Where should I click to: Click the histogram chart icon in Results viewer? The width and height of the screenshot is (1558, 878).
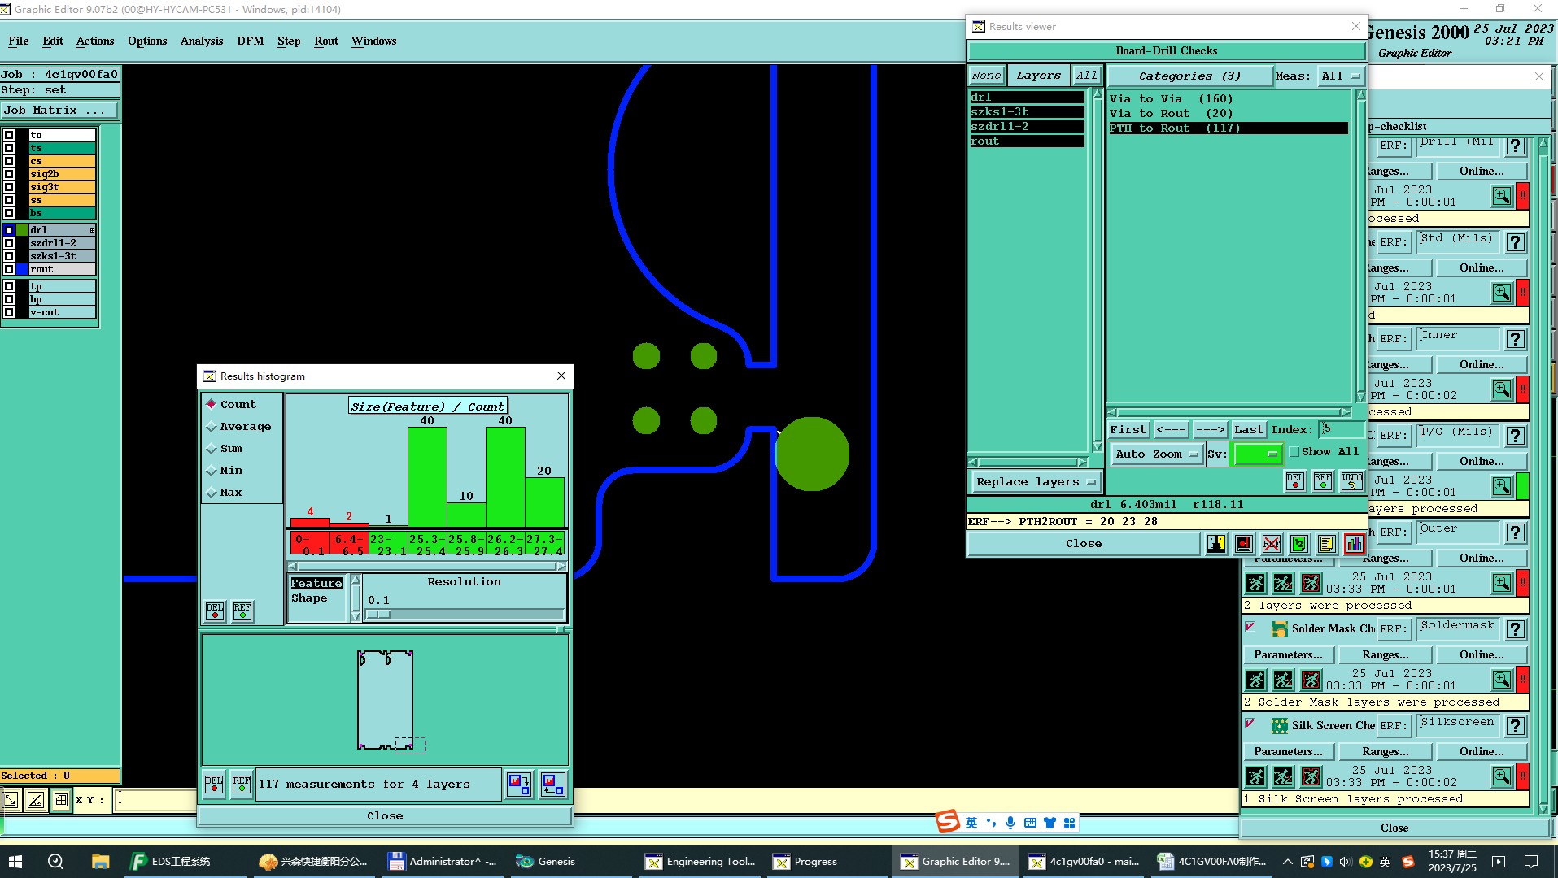pos(1354,544)
